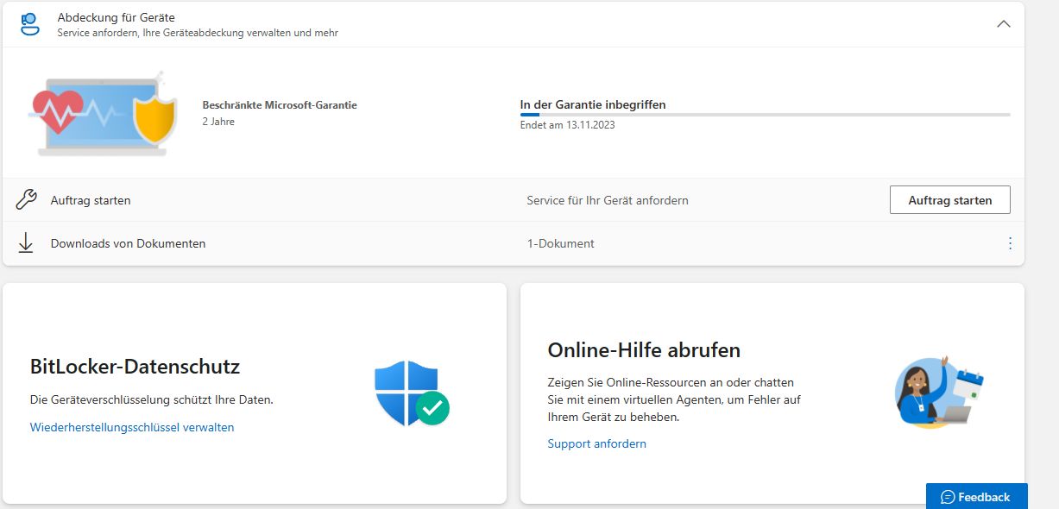Click the wrench icon beside Auftrag starten

pos(27,200)
